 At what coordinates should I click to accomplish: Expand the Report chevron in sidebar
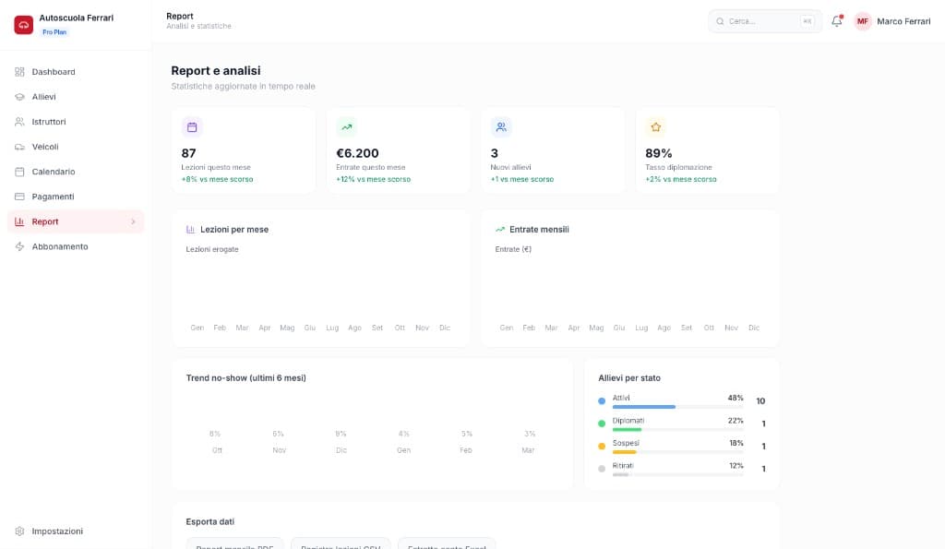(133, 221)
